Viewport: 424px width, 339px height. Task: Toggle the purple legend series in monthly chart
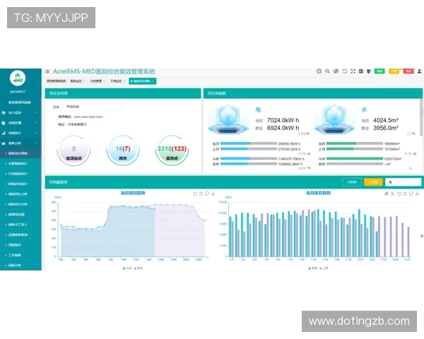(322, 268)
